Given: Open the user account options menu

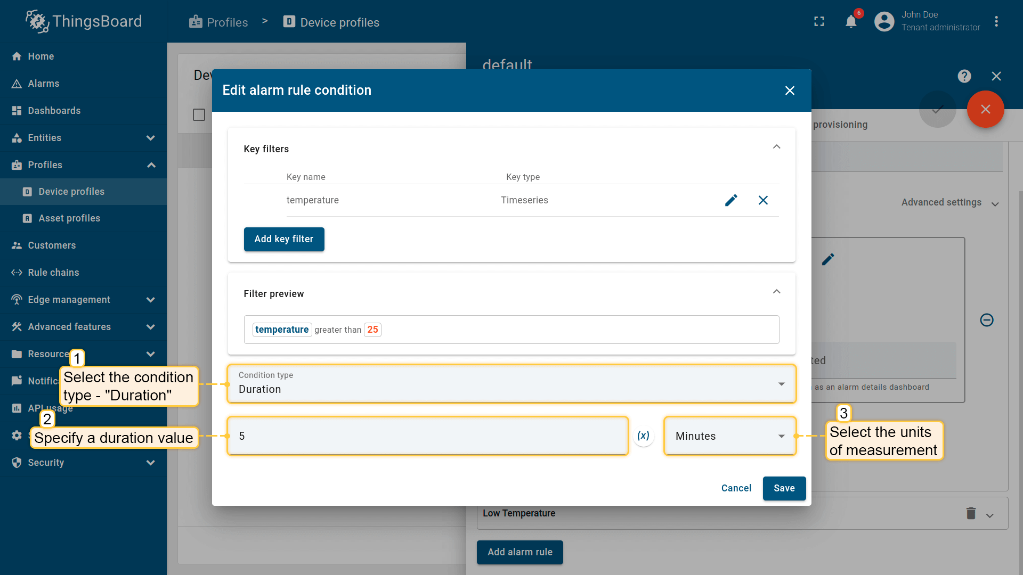Looking at the screenshot, I should click(996, 22).
